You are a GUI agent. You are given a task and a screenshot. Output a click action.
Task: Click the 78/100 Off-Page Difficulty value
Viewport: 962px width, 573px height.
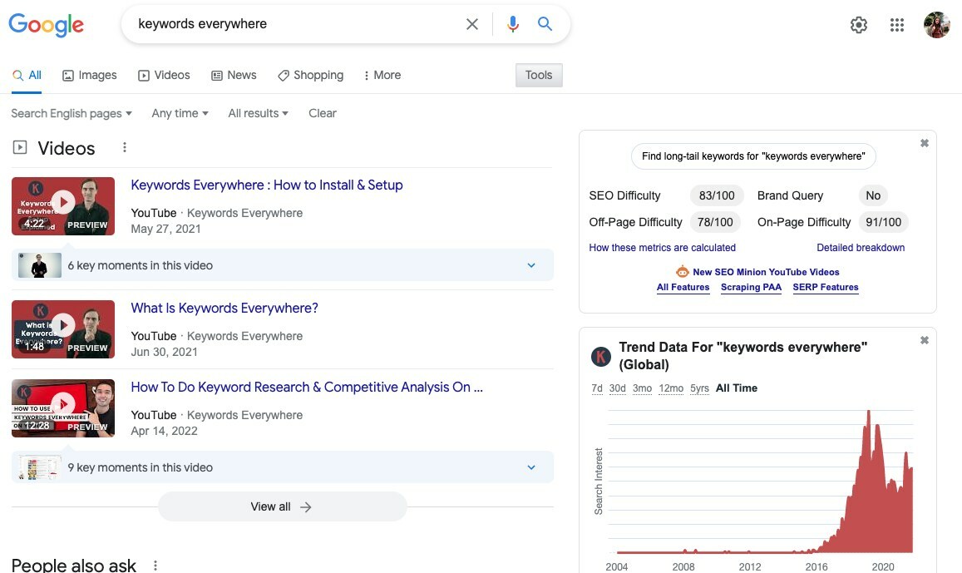click(715, 222)
